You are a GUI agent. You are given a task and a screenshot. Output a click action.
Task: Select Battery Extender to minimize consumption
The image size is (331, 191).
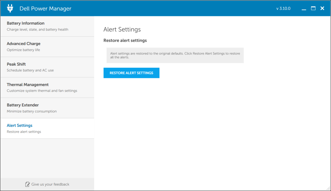22,105
